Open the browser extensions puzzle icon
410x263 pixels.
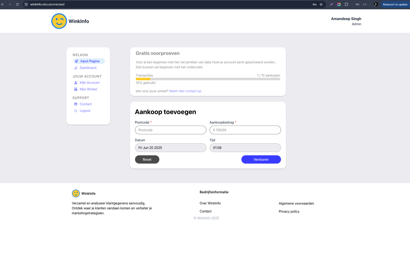coord(346,4)
